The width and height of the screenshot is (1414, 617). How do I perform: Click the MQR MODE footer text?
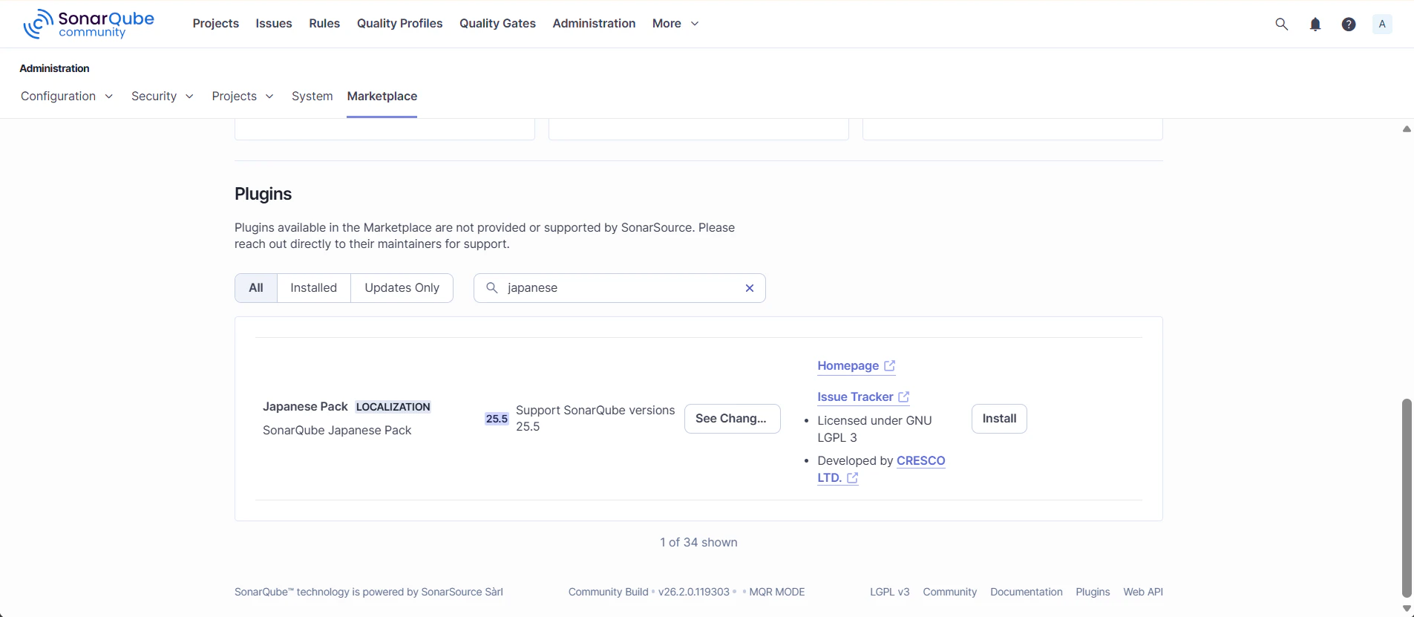777,592
